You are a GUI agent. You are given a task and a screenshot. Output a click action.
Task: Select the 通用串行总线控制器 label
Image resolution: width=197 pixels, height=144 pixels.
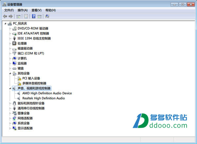tap(31, 108)
